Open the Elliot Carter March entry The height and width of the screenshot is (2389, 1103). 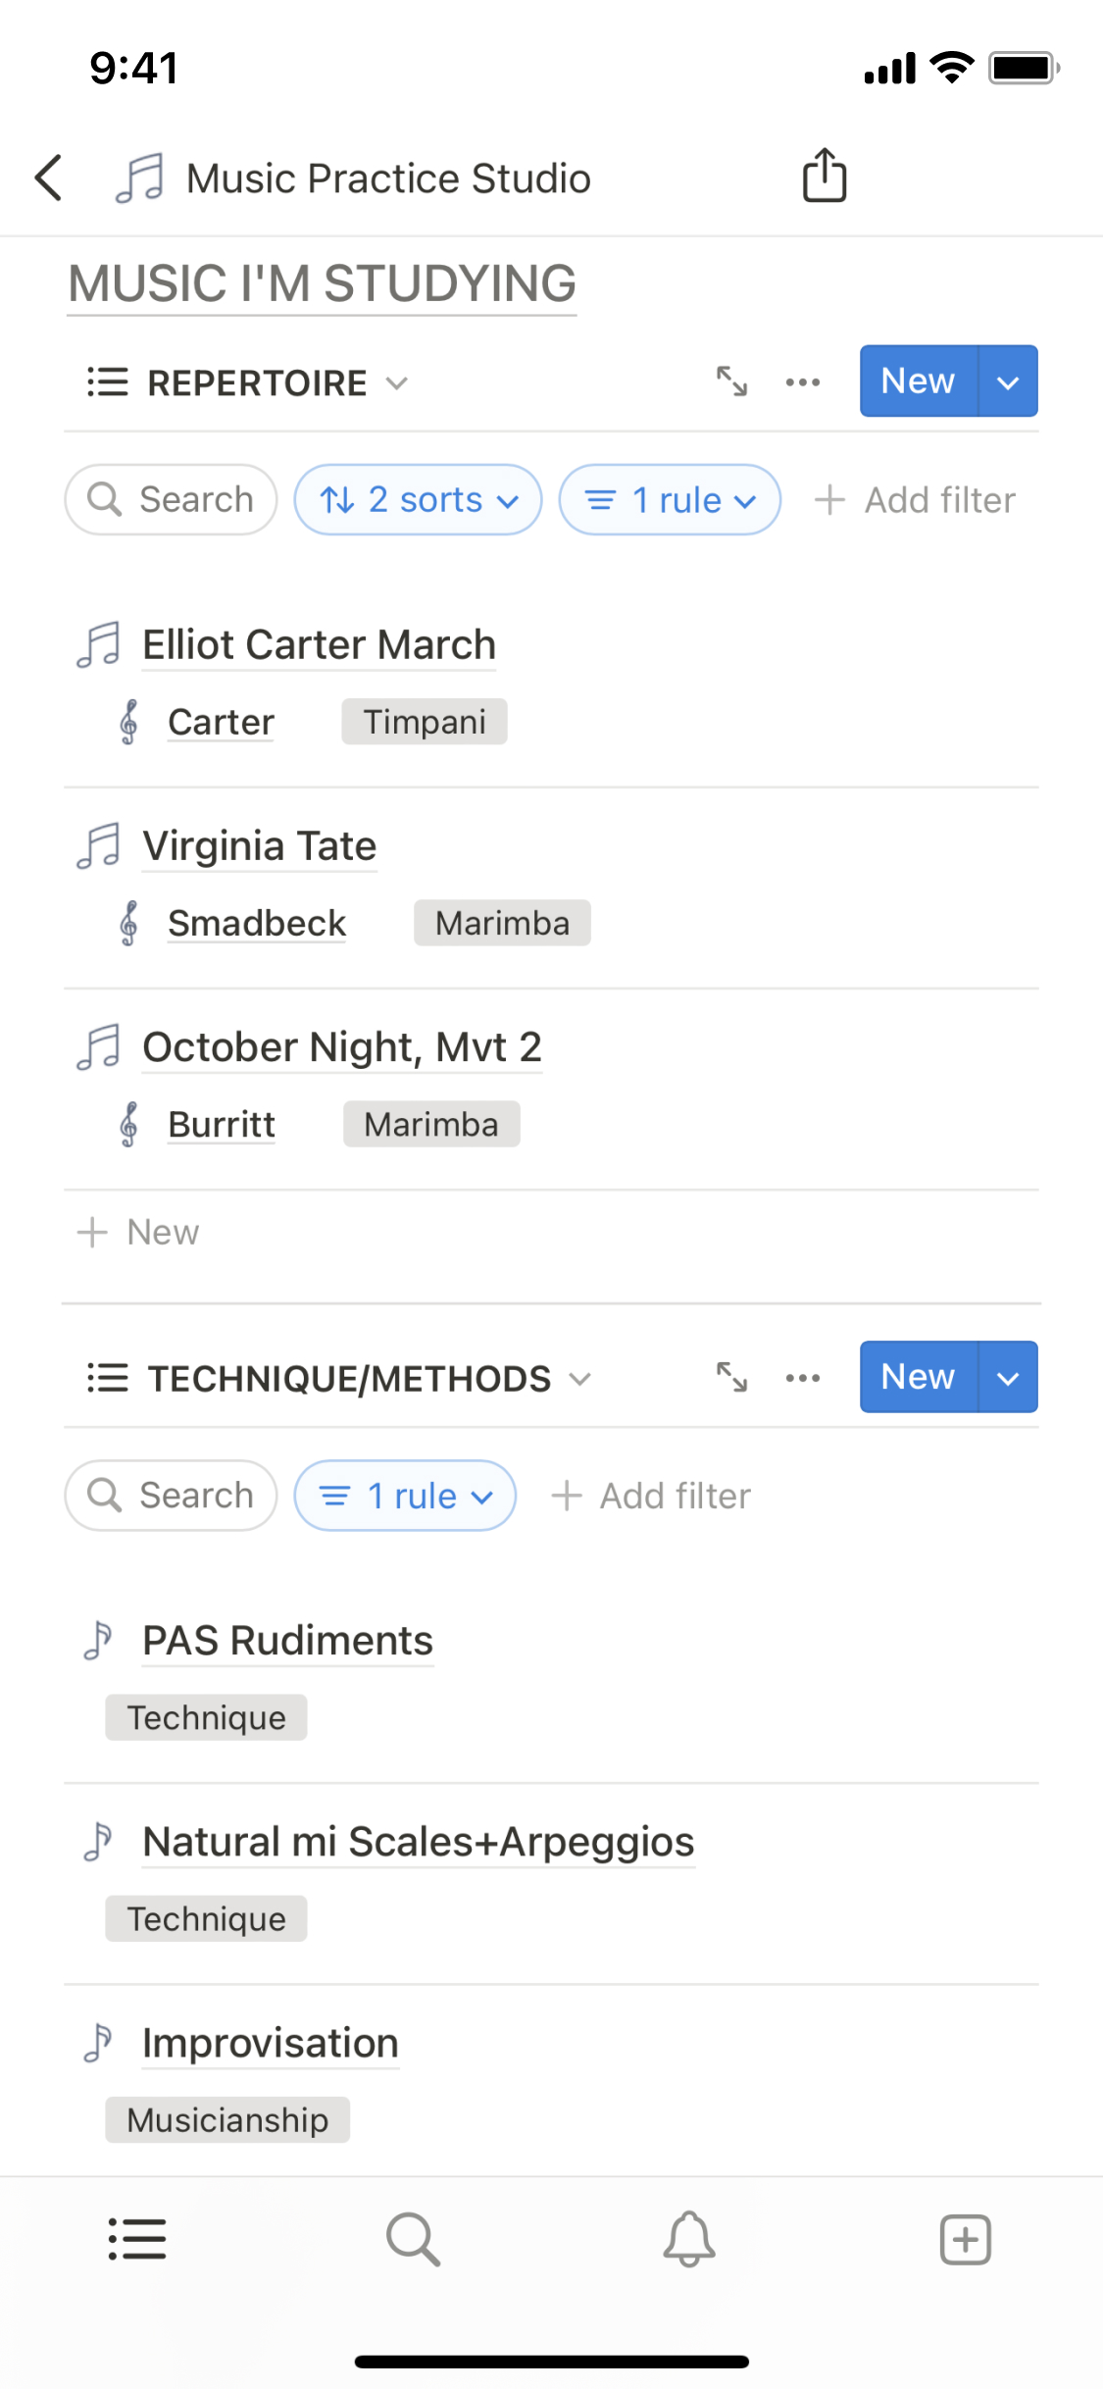319,645
